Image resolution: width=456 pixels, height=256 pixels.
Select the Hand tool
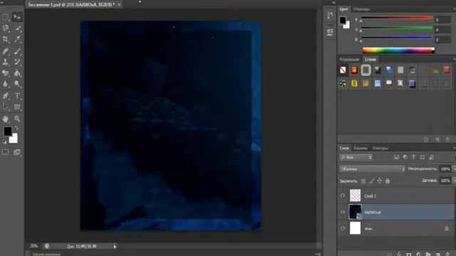pyautogui.click(x=6, y=119)
